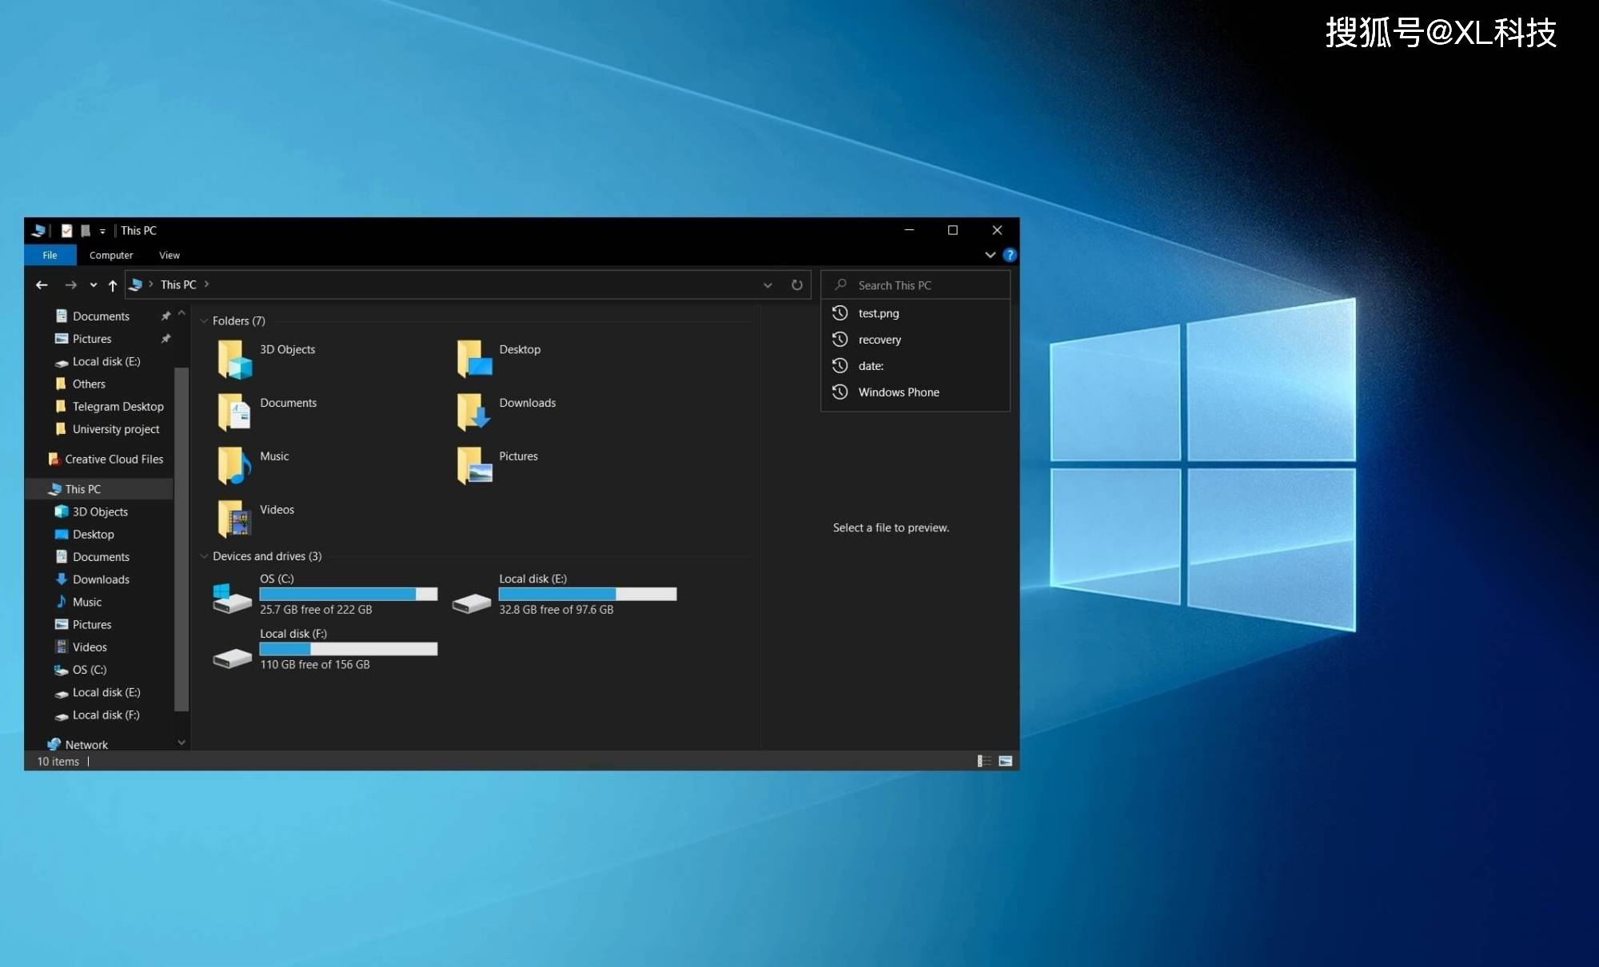Click history icon beside test.png
This screenshot has height=967, width=1599.
(x=839, y=312)
